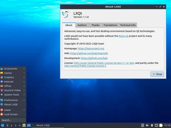This screenshot has width=171, height=128.
Task: Switch to virtual desktop 3
Action: pos(16,125)
